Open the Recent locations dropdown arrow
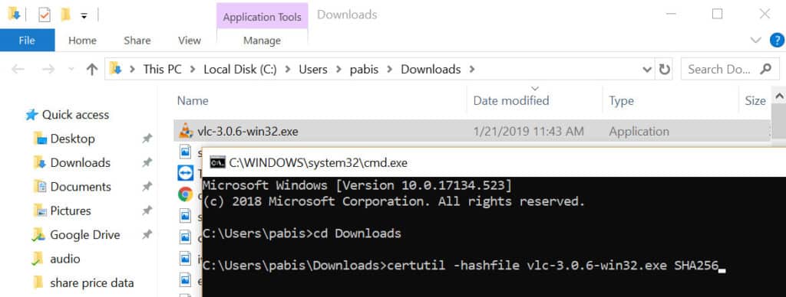This screenshot has height=297, width=786. pos(71,69)
